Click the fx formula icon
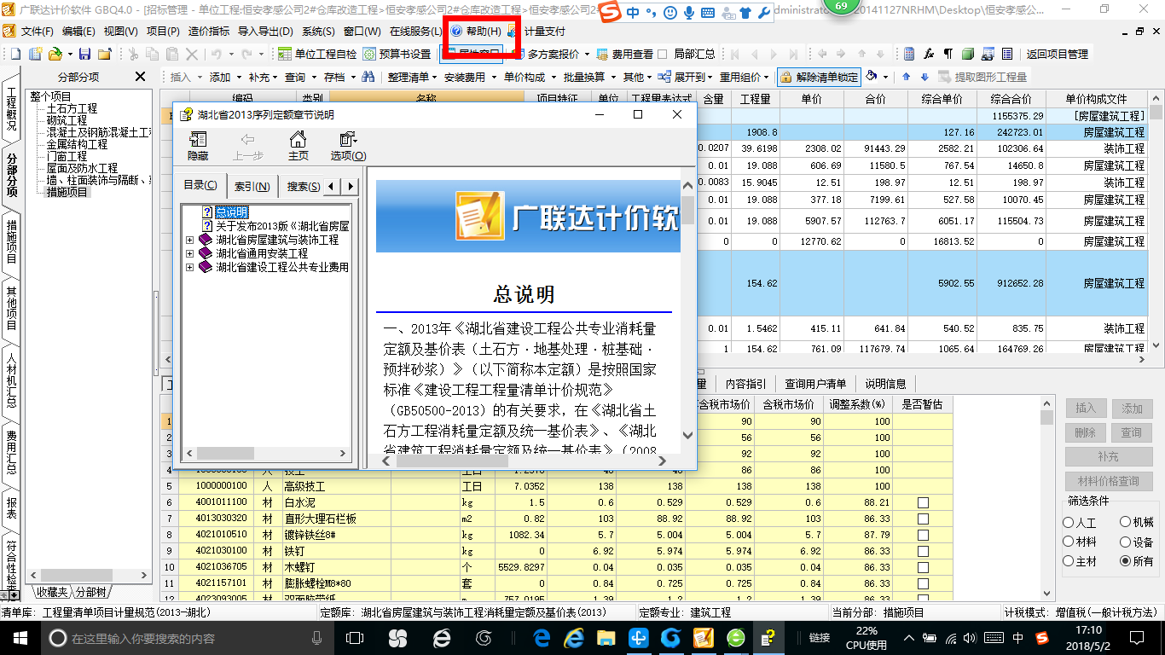Viewport: 1165px width, 655px height. [929, 54]
